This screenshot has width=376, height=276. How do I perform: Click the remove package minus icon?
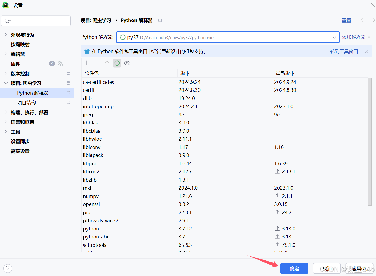point(97,63)
